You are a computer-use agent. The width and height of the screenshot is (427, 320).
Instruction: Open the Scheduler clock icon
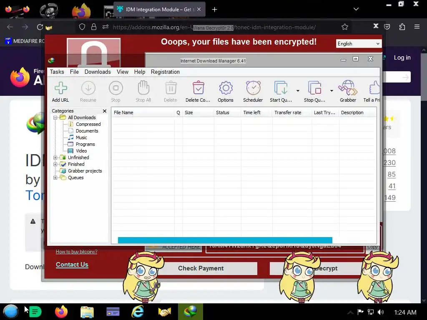[x=253, y=92]
